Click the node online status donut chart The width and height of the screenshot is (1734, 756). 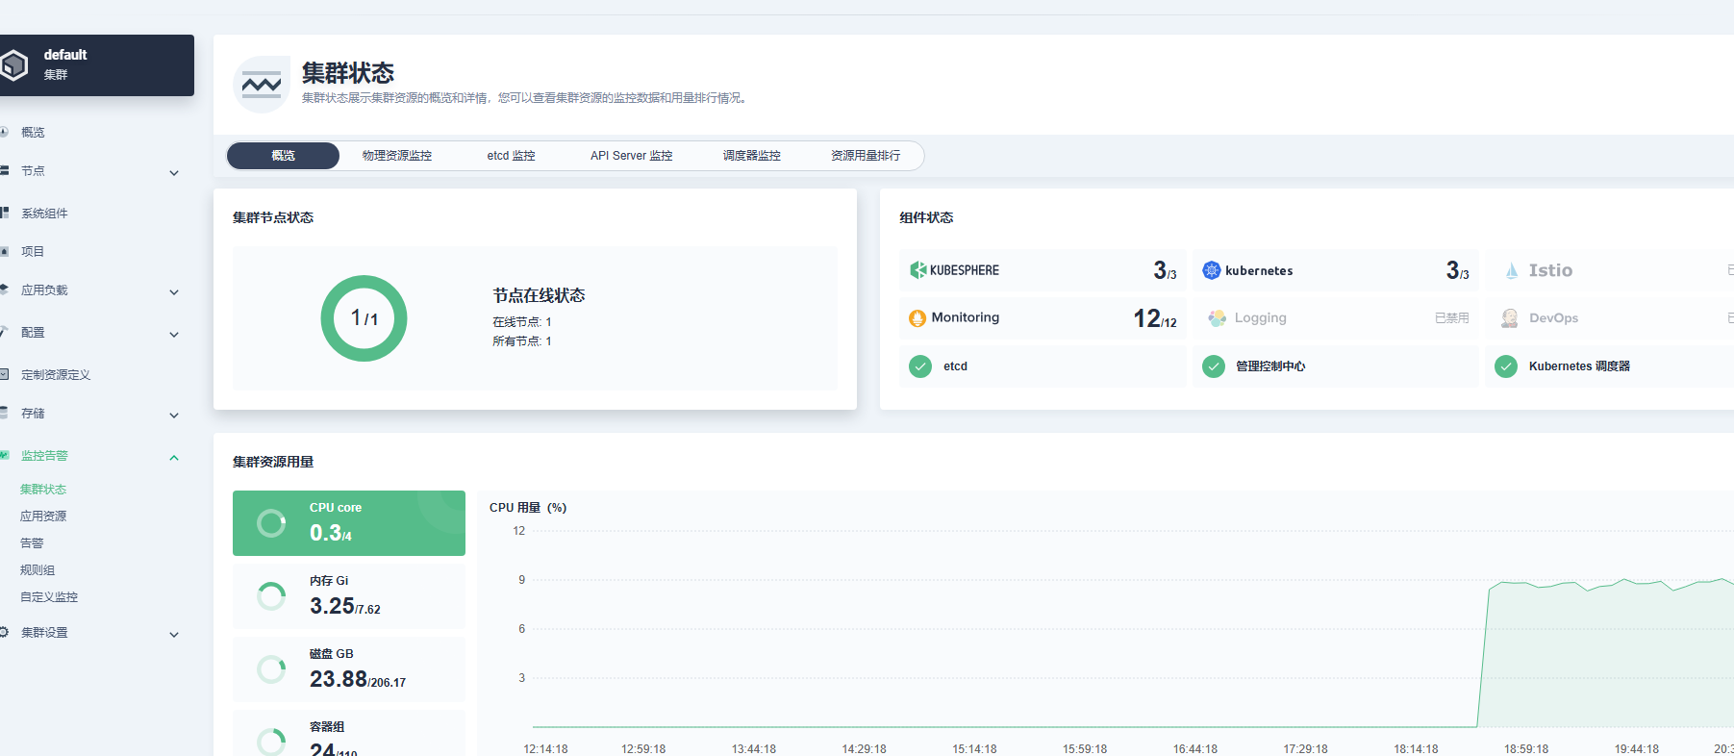[364, 318]
